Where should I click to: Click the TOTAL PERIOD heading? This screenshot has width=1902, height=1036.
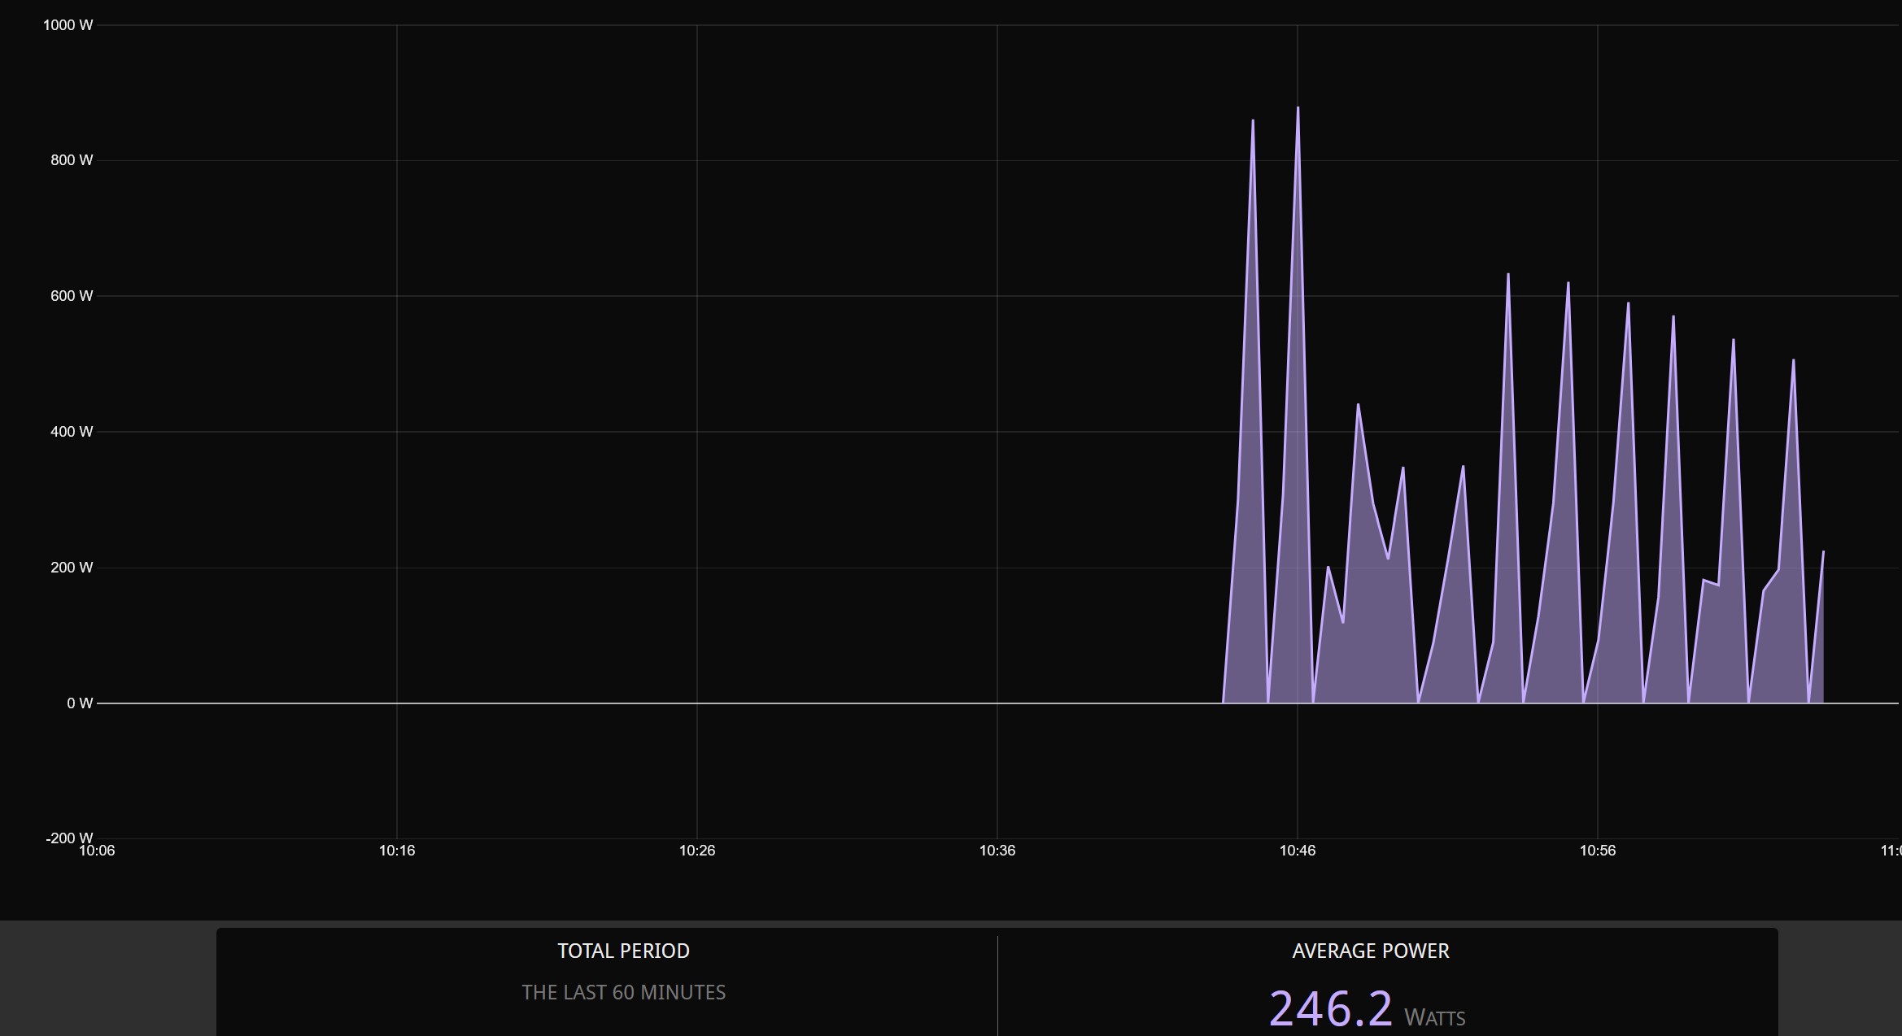[623, 951]
